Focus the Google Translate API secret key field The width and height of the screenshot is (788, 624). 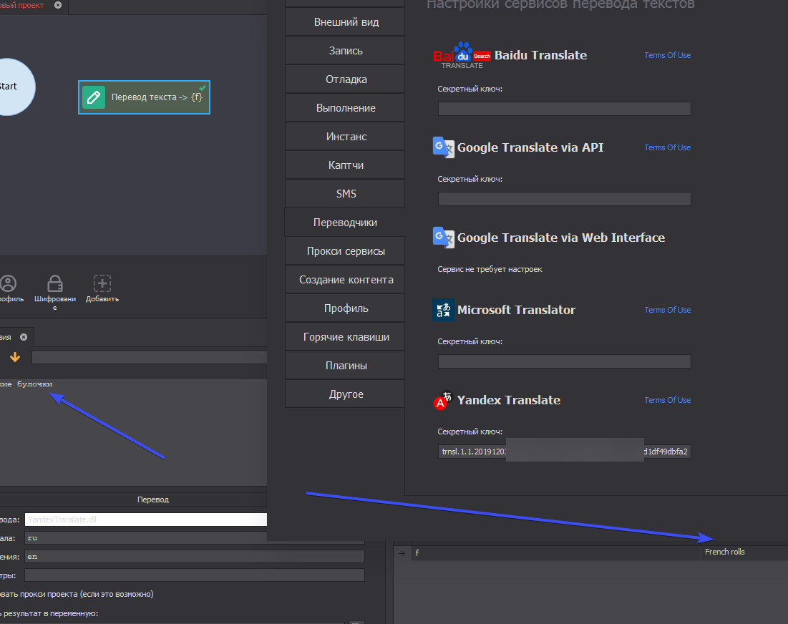coord(565,199)
